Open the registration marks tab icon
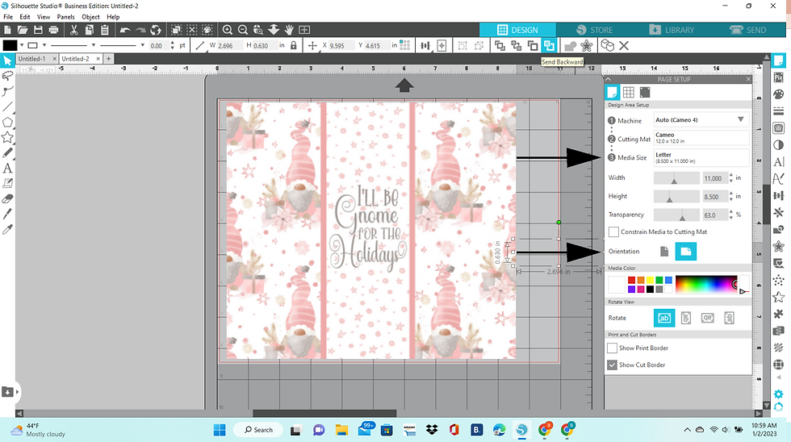The height and width of the screenshot is (442, 791). (645, 92)
